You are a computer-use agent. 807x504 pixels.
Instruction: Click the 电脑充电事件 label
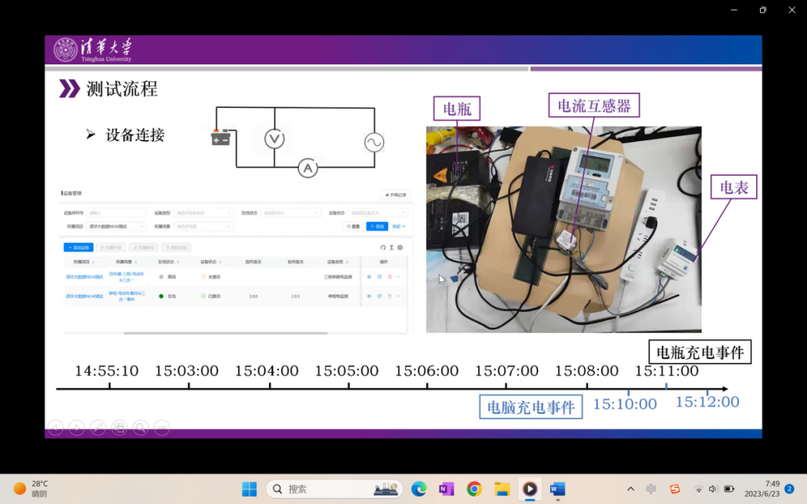(x=531, y=407)
